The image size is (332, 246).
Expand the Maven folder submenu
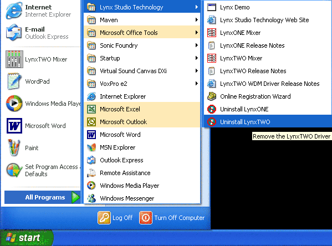click(142, 20)
